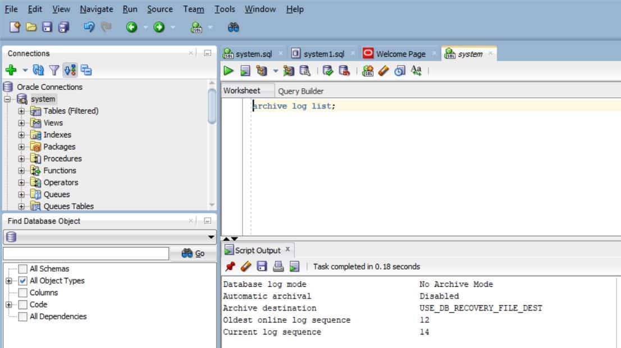Switch to the Welcome Page tab
The height and width of the screenshot is (348, 621).
pyautogui.click(x=400, y=53)
